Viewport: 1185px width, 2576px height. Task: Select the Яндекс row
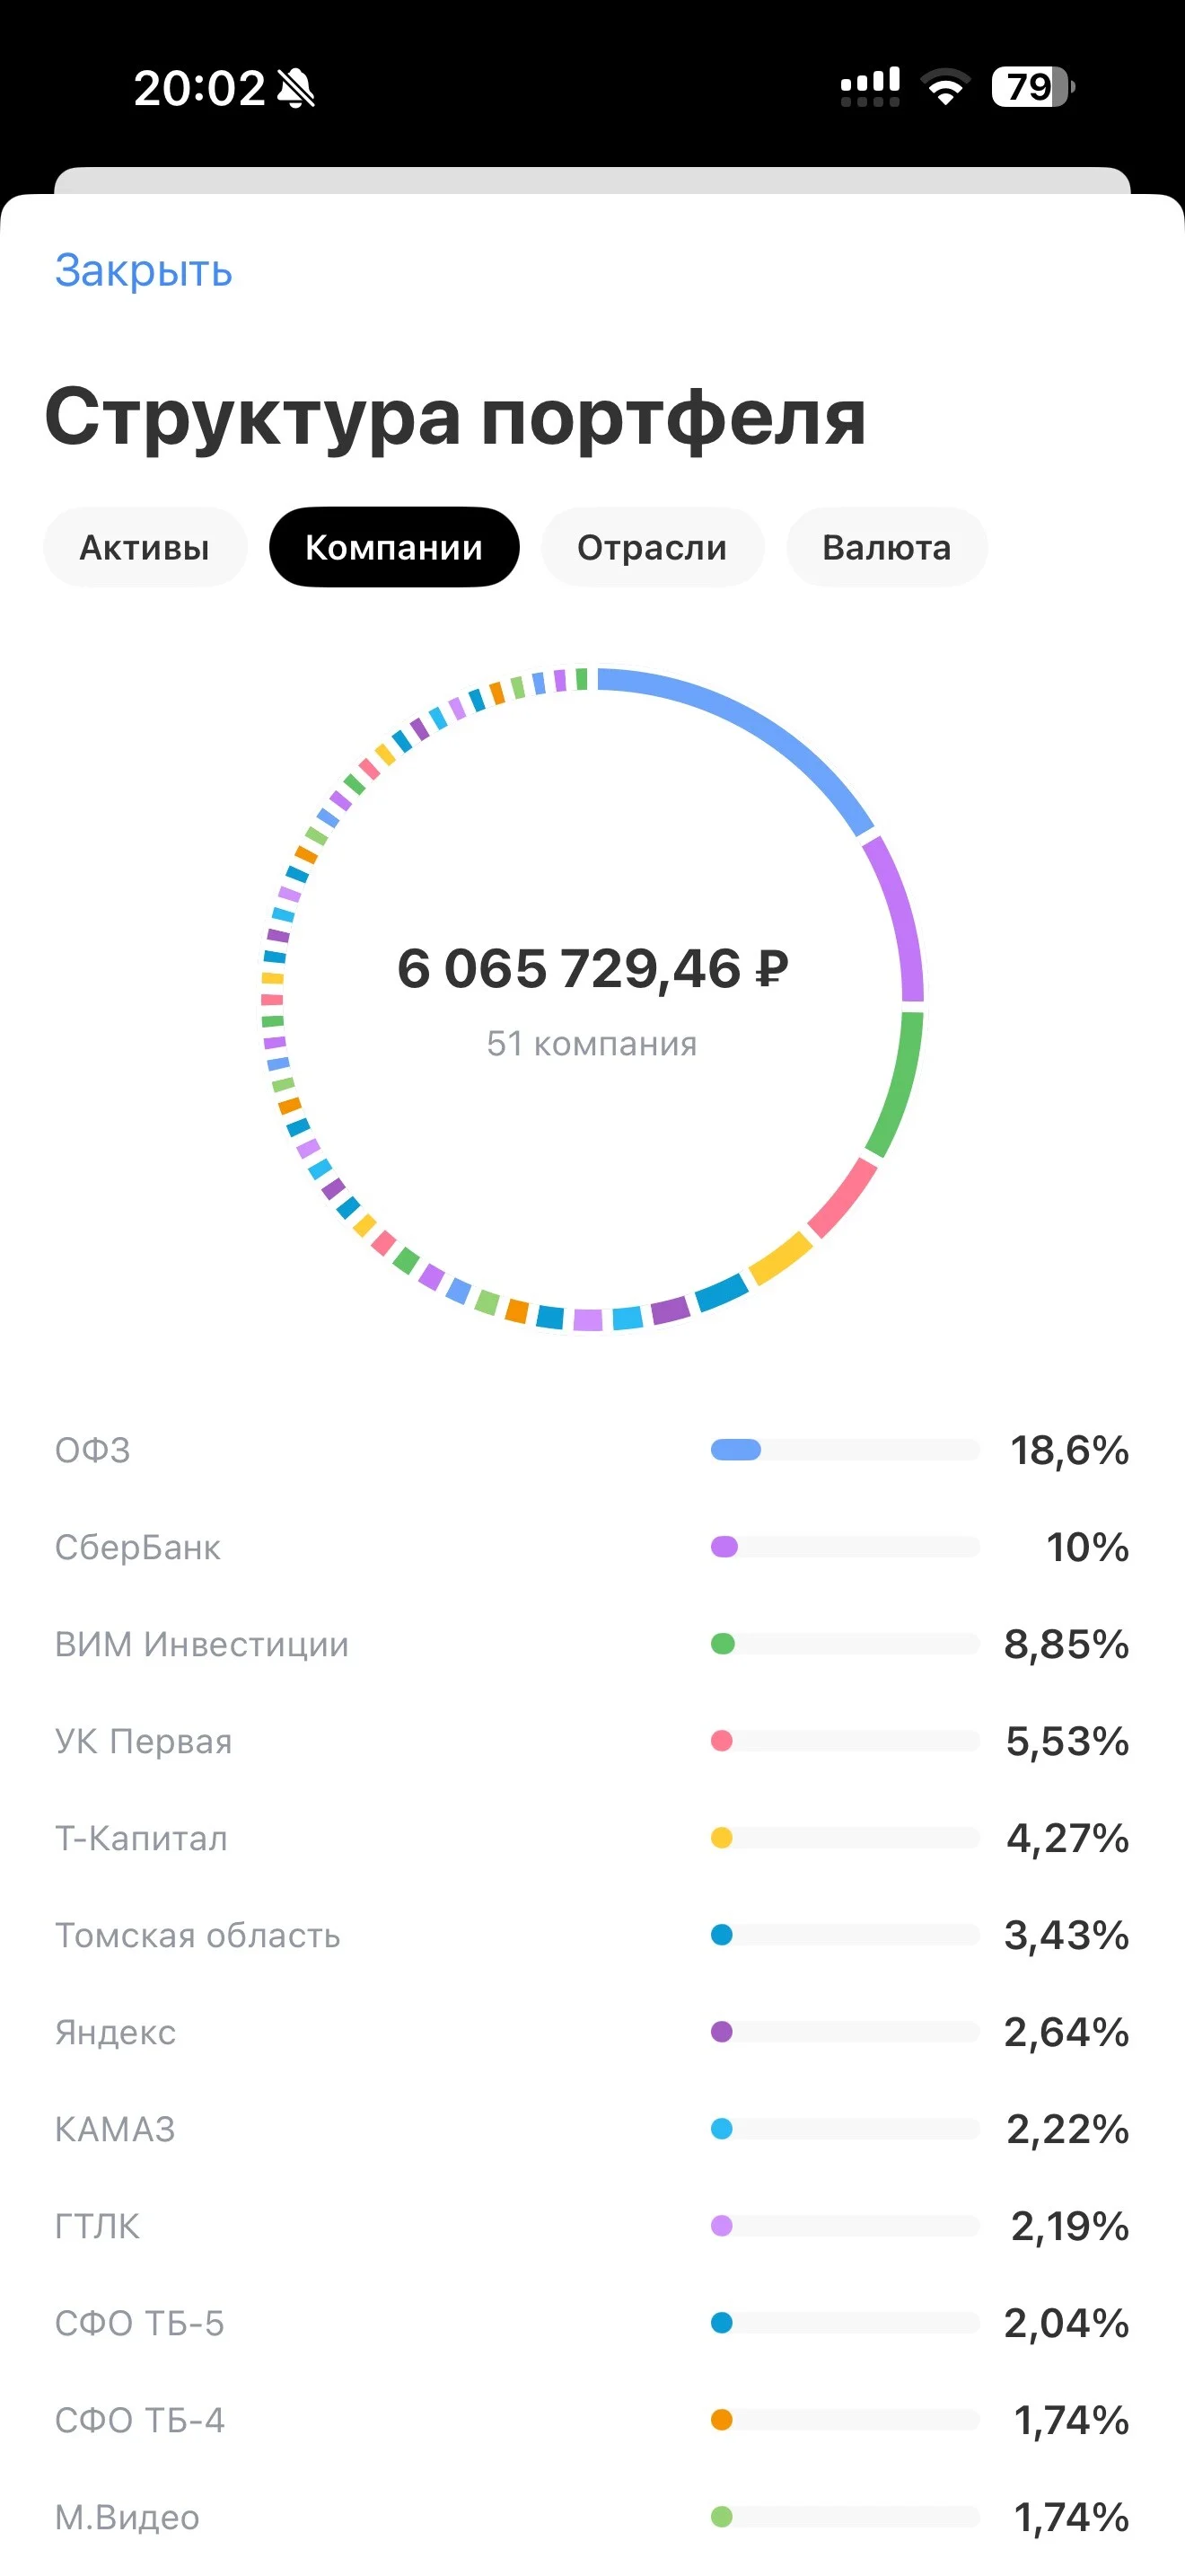592,2032
